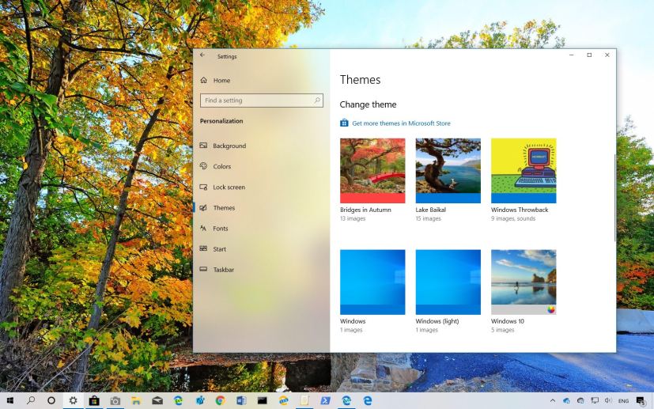The width and height of the screenshot is (654, 409).
Task: Minimize the Settings window
Action: (572, 55)
